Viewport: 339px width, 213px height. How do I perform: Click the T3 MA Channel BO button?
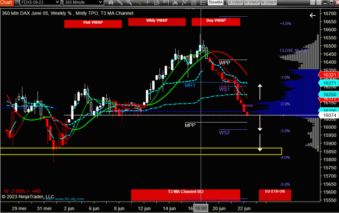pos(186,195)
